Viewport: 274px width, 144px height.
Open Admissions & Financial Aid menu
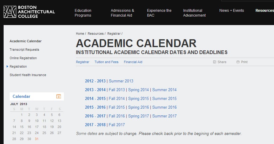click(122, 13)
